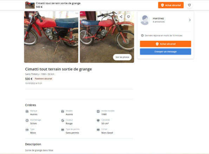Click the seller name martinez
The image size is (209, 154).
click(x=158, y=18)
